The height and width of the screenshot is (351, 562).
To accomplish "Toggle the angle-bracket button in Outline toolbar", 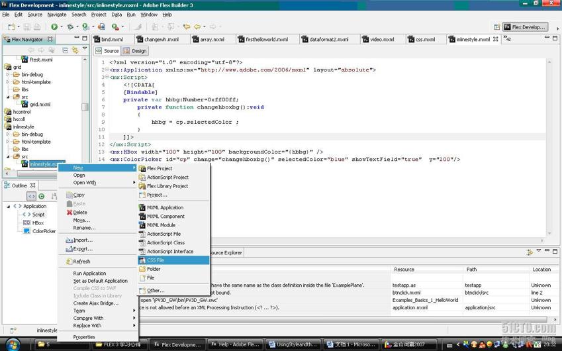I will 31,196.
